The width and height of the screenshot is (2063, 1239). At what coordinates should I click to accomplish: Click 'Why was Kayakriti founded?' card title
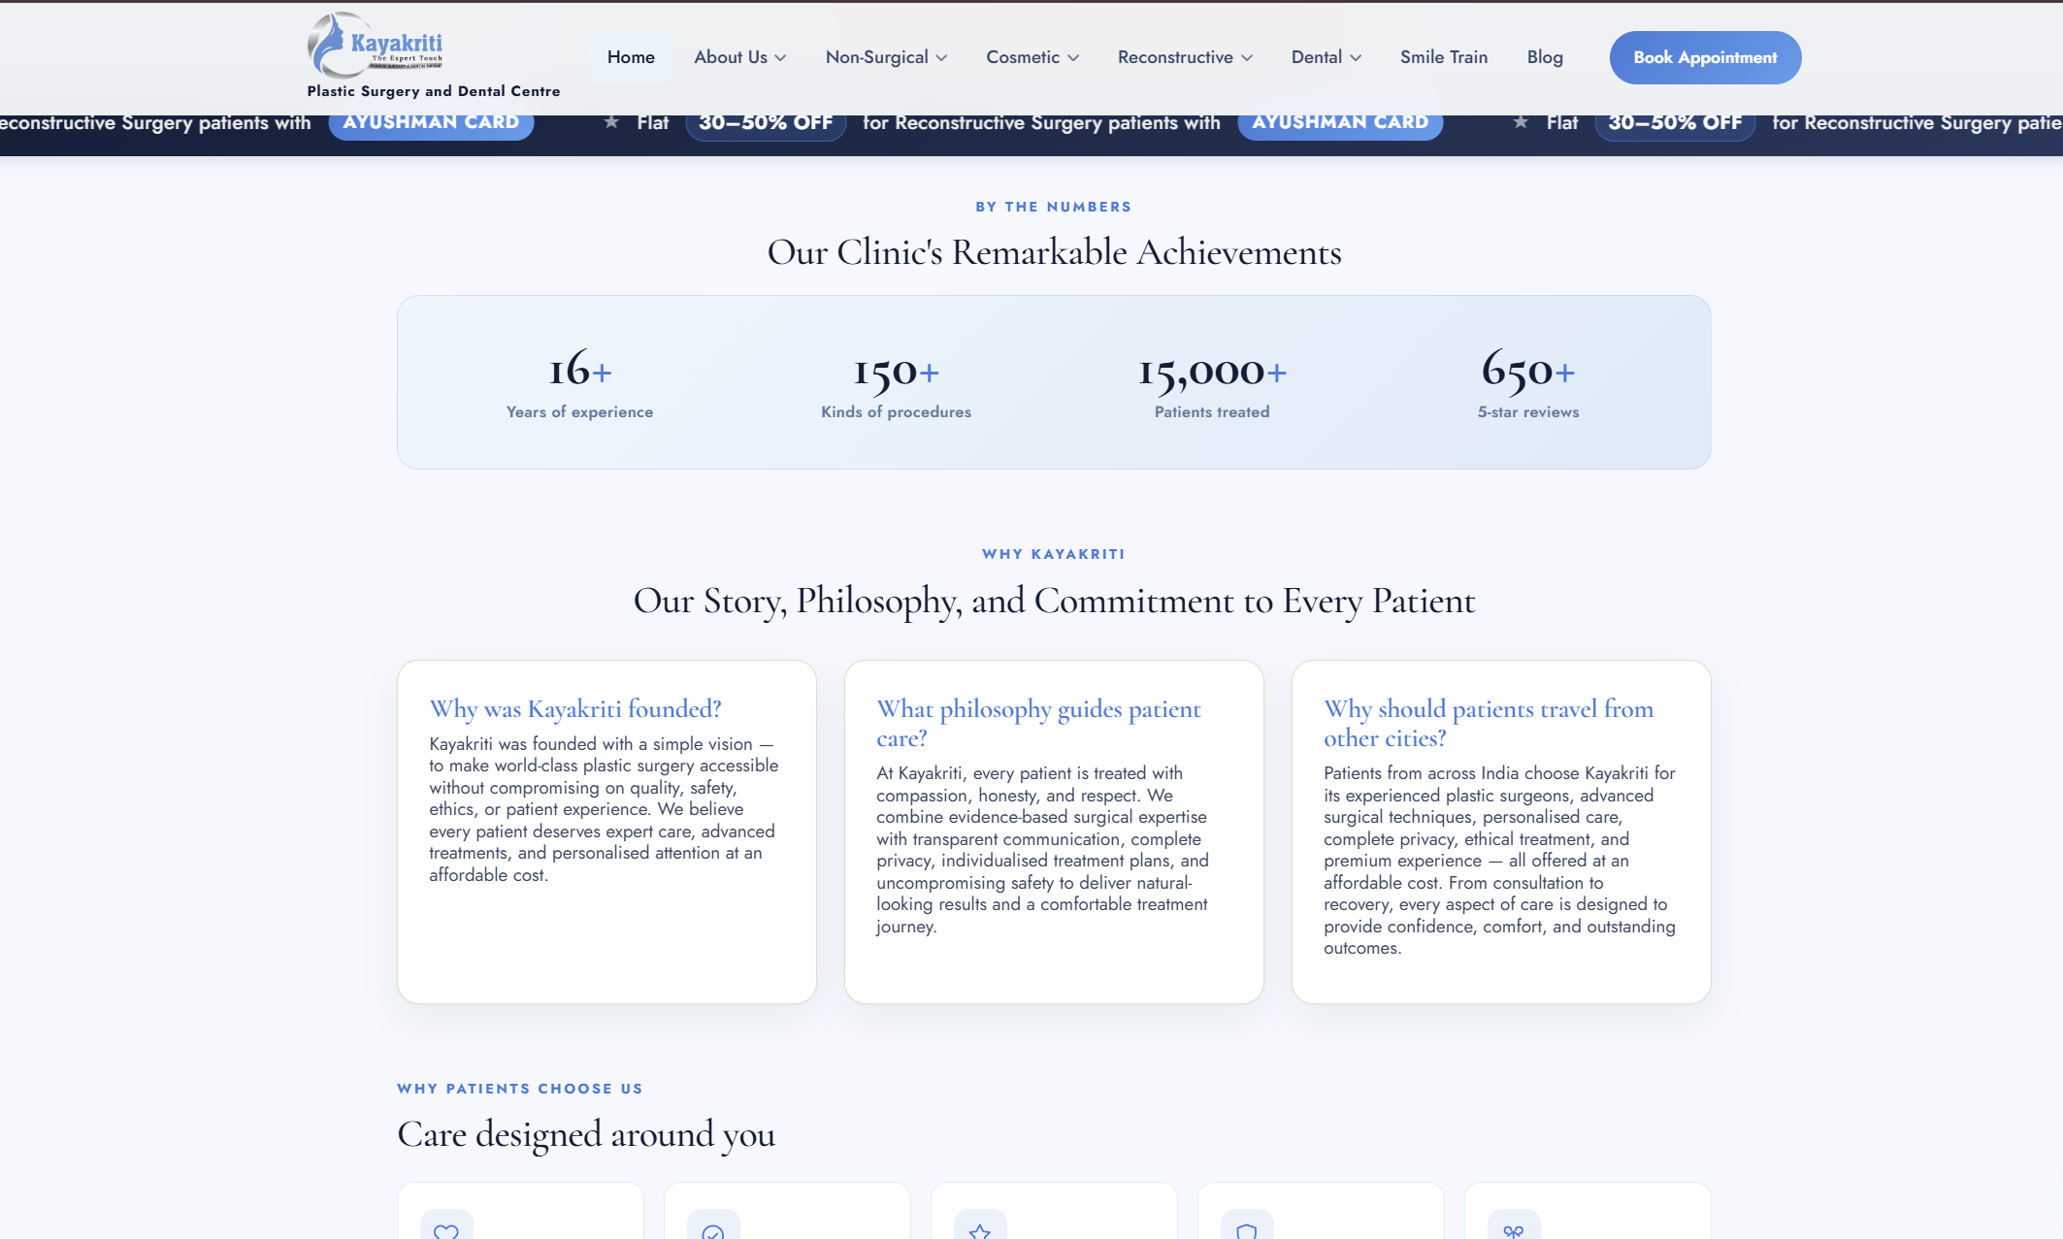click(x=575, y=709)
